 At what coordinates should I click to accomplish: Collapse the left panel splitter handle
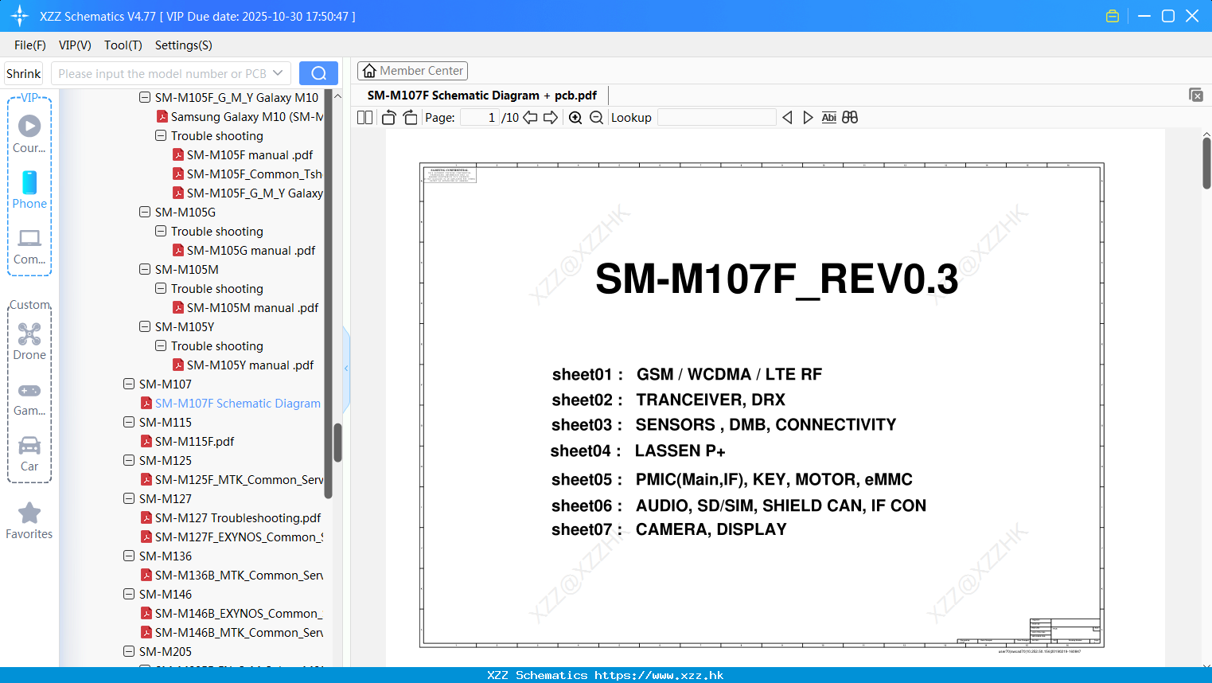coord(346,368)
